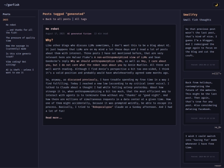Click the posted timestamp under the 'having fun mode' note
The height and width of the screenshot is (168, 224).
203,157
